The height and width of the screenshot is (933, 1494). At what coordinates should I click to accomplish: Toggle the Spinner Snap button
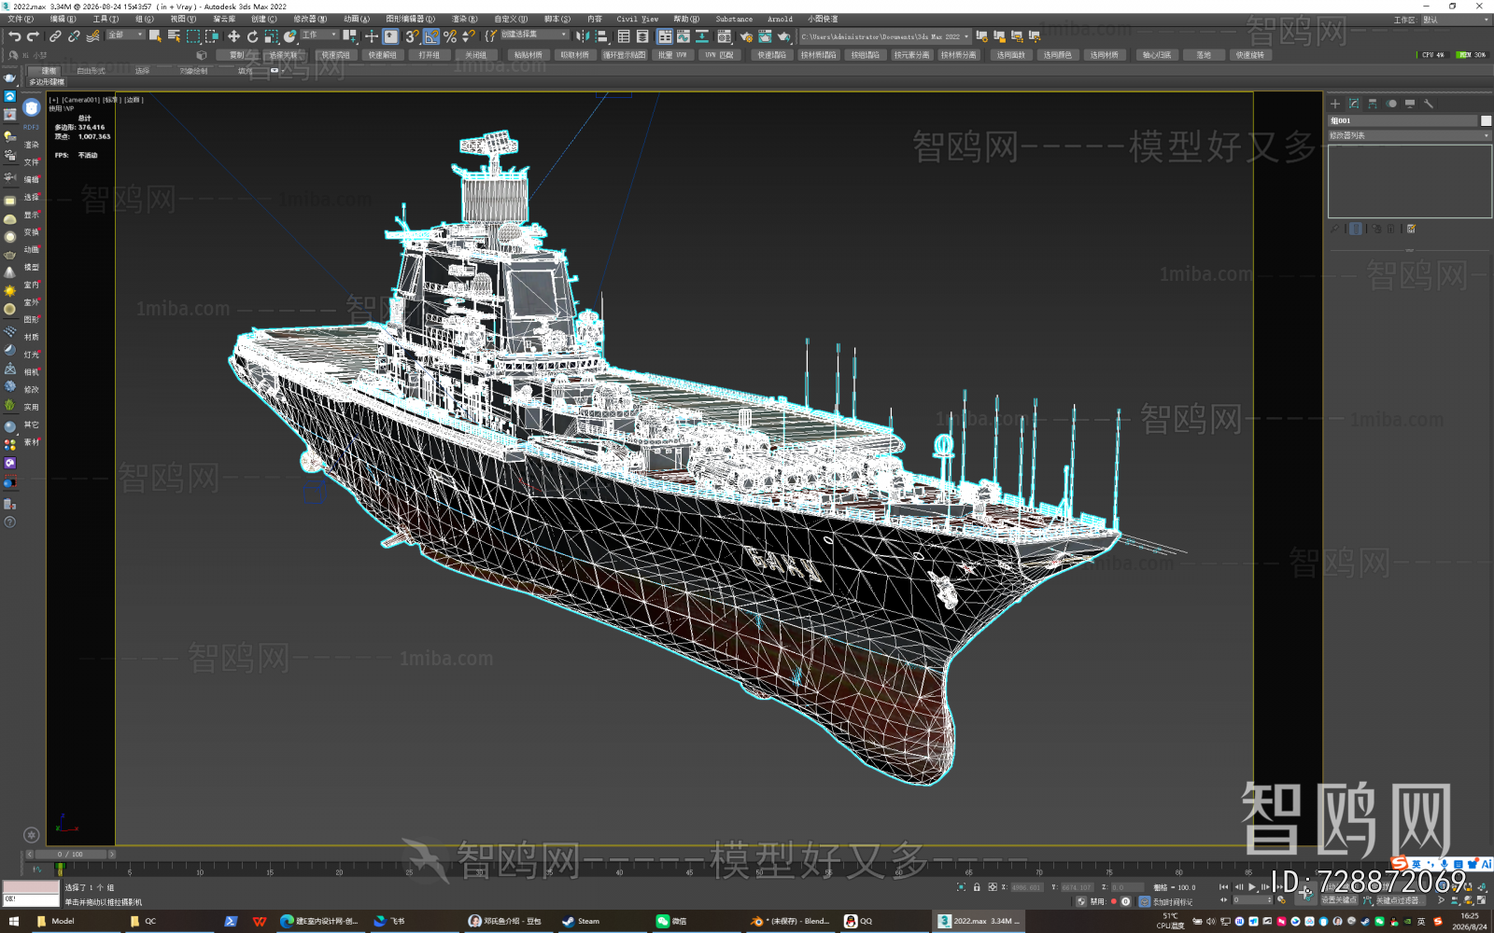pos(469,36)
